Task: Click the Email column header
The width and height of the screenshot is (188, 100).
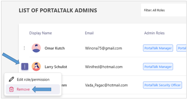Action: (x=89, y=33)
